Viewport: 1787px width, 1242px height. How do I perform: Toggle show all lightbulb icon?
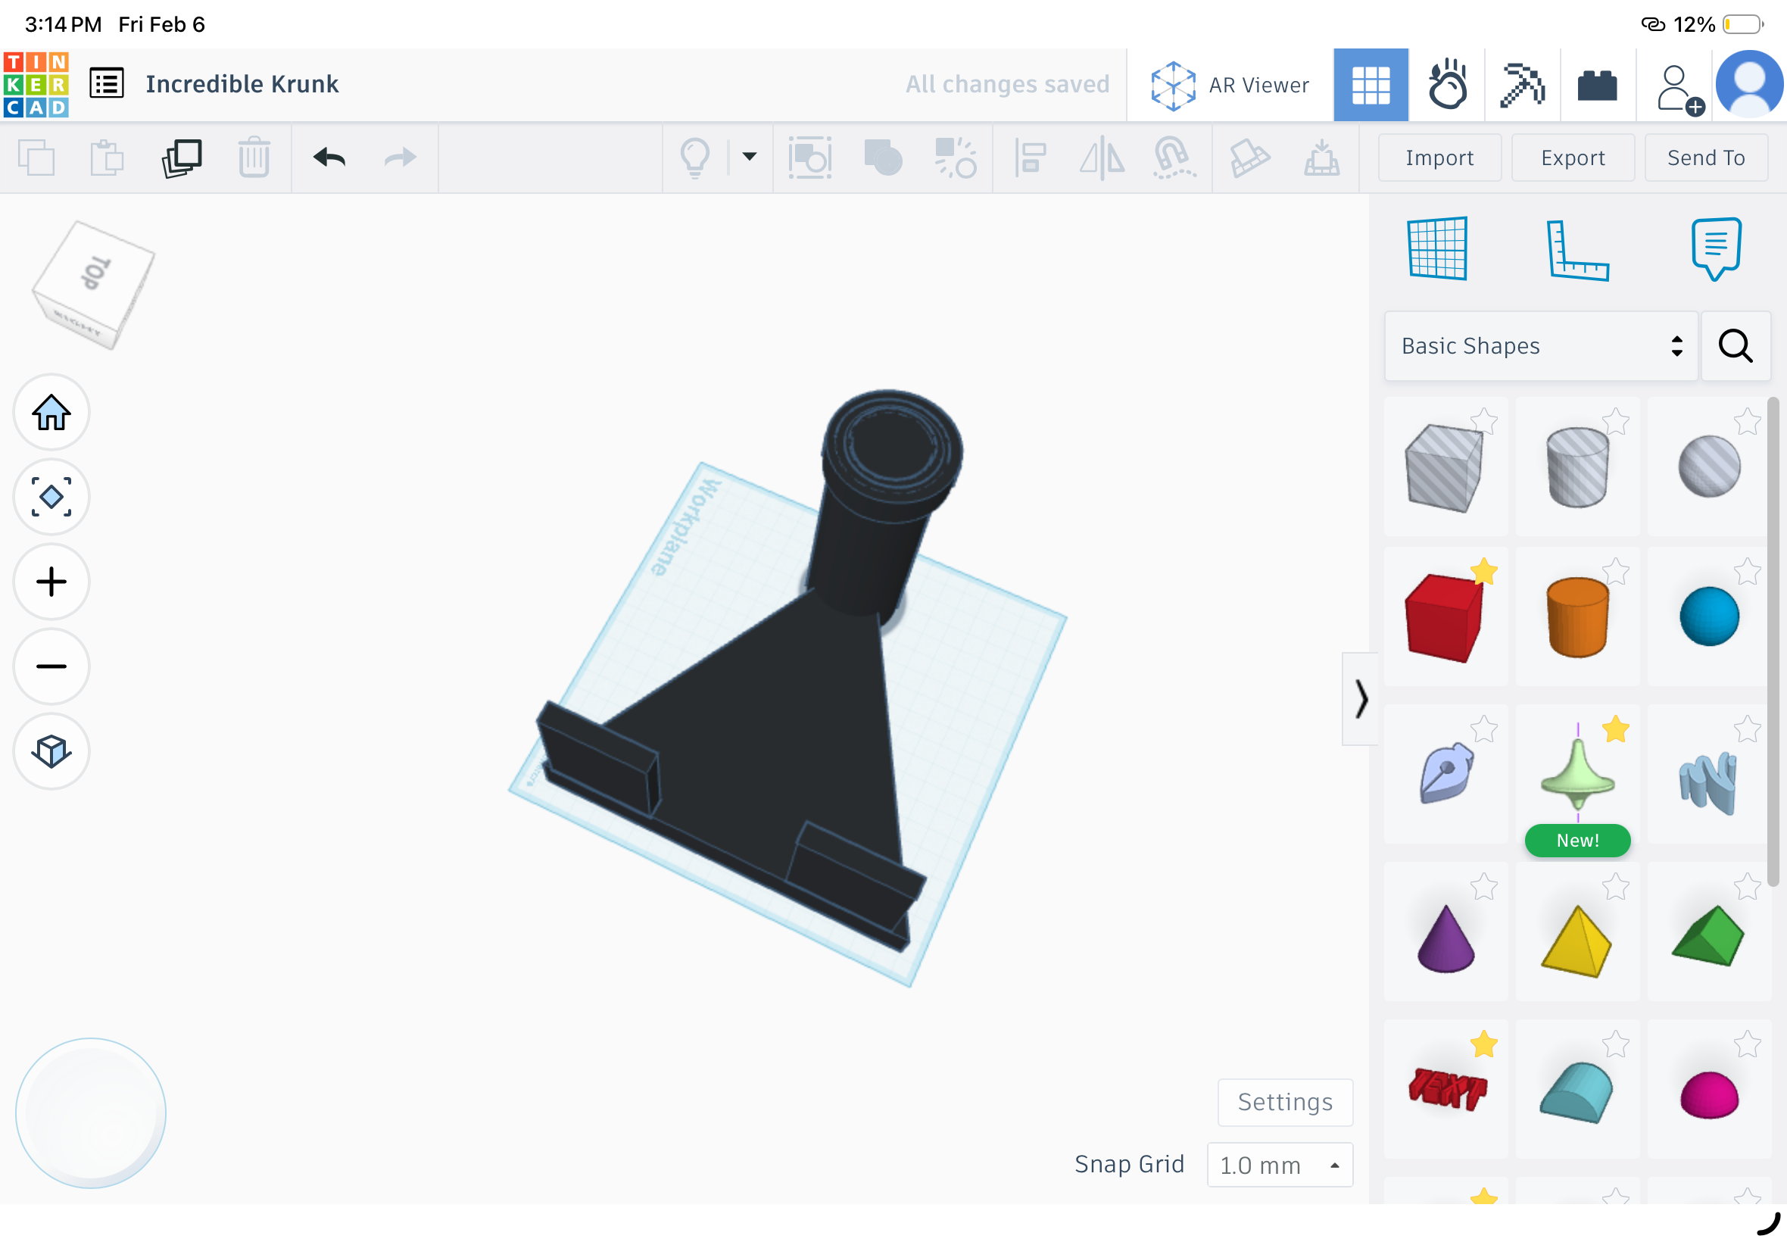(x=694, y=158)
